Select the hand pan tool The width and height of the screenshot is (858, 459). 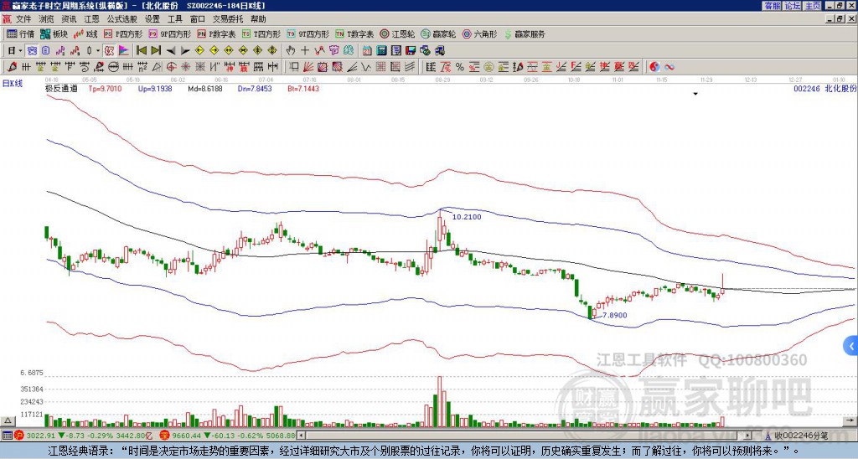click(x=290, y=51)
